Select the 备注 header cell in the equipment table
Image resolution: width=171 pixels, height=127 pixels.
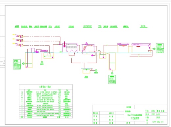[67, 117]
